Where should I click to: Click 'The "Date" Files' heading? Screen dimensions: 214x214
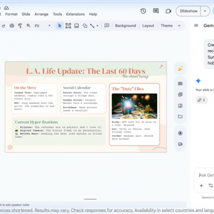[x=128, y=89]
